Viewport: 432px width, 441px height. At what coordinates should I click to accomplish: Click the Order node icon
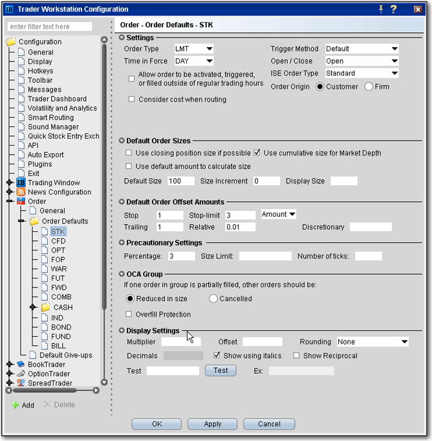[21, 201]
